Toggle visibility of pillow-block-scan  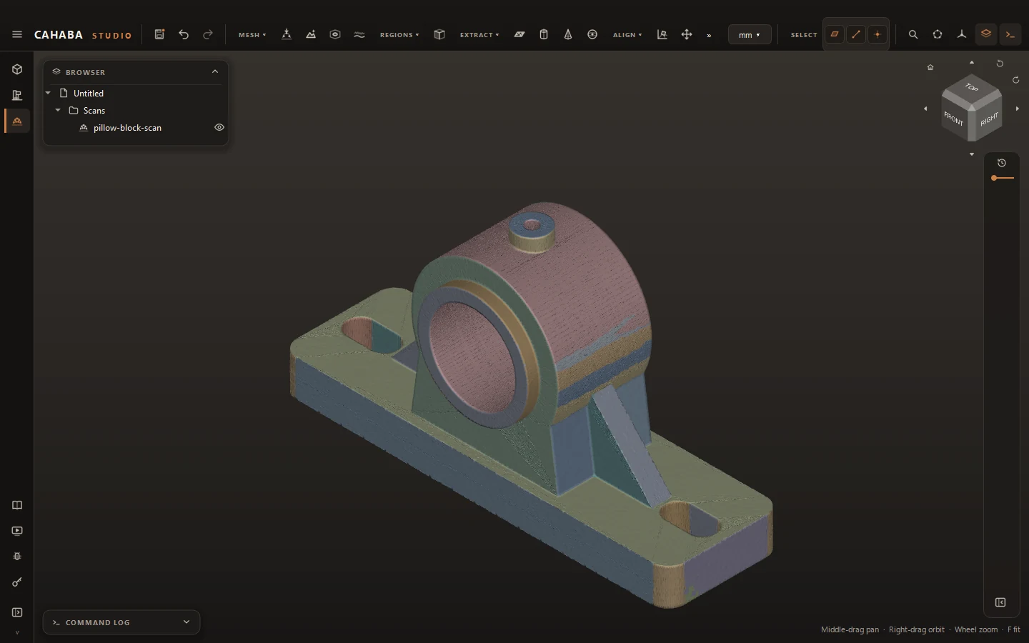click(219, 127)
